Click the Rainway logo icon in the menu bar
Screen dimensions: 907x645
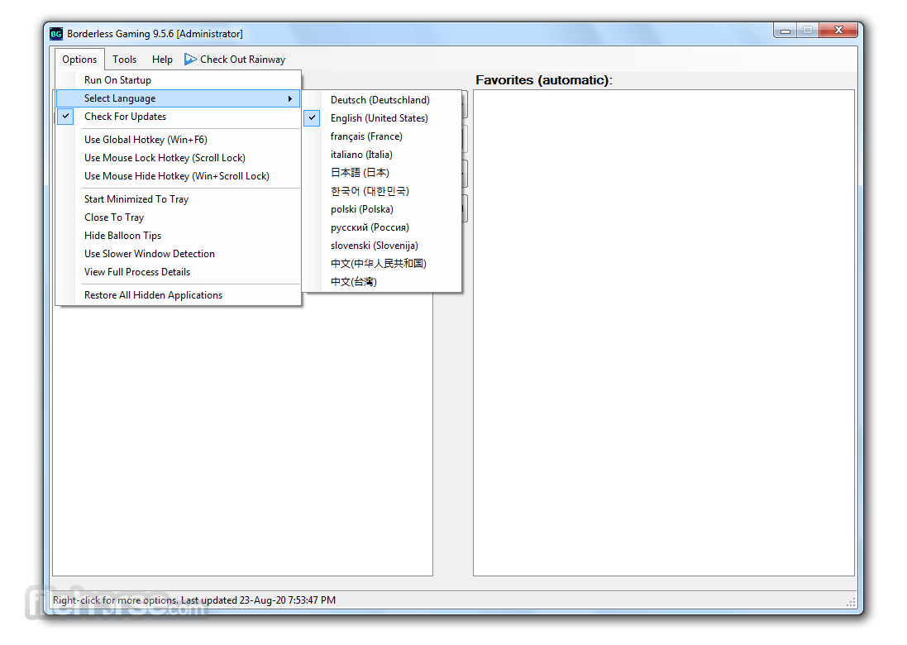[x=190, y=59]
